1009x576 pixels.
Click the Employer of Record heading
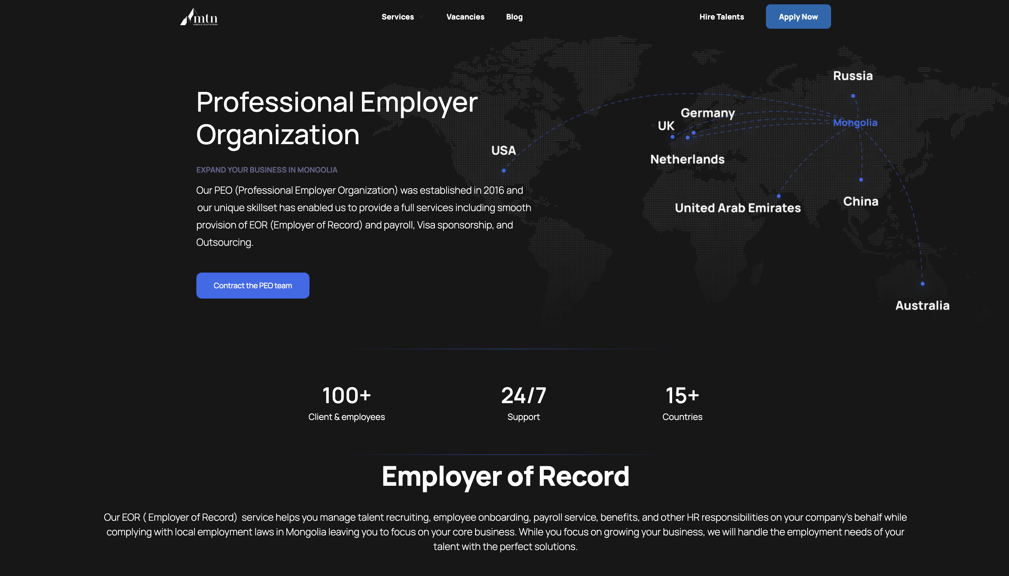[505, 476]
